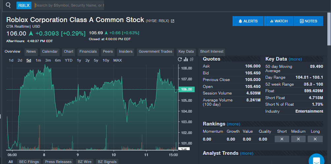This screenshot has width=331, height=164.
Task: Toggle the Long term ranking X box
Action: point(315,139)
